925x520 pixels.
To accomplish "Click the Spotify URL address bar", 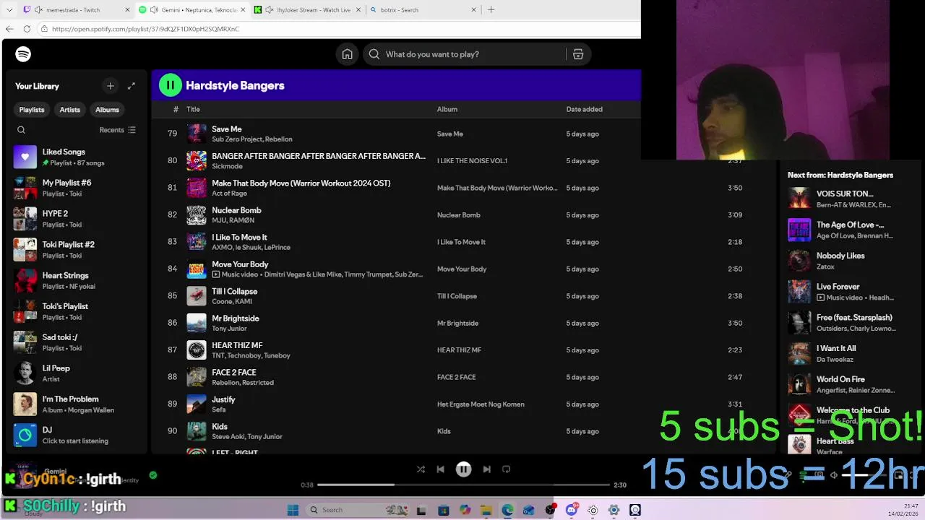I will pos(340,29).
